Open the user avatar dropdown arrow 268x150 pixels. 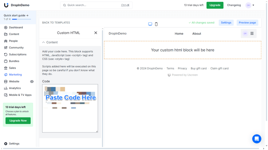coord(253,5)
